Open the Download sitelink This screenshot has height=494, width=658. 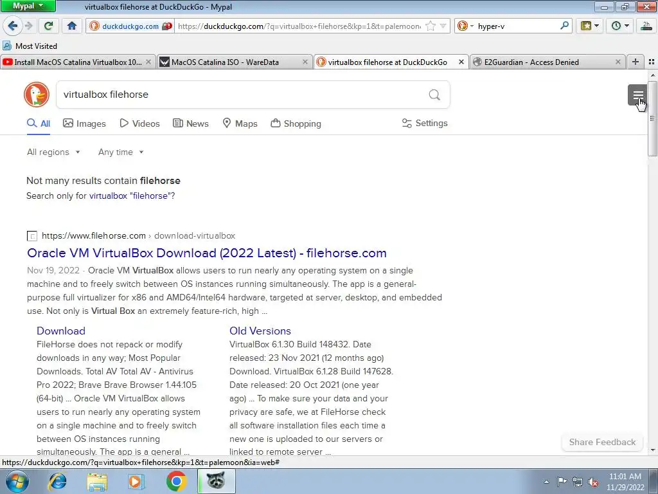pos(61,331)
